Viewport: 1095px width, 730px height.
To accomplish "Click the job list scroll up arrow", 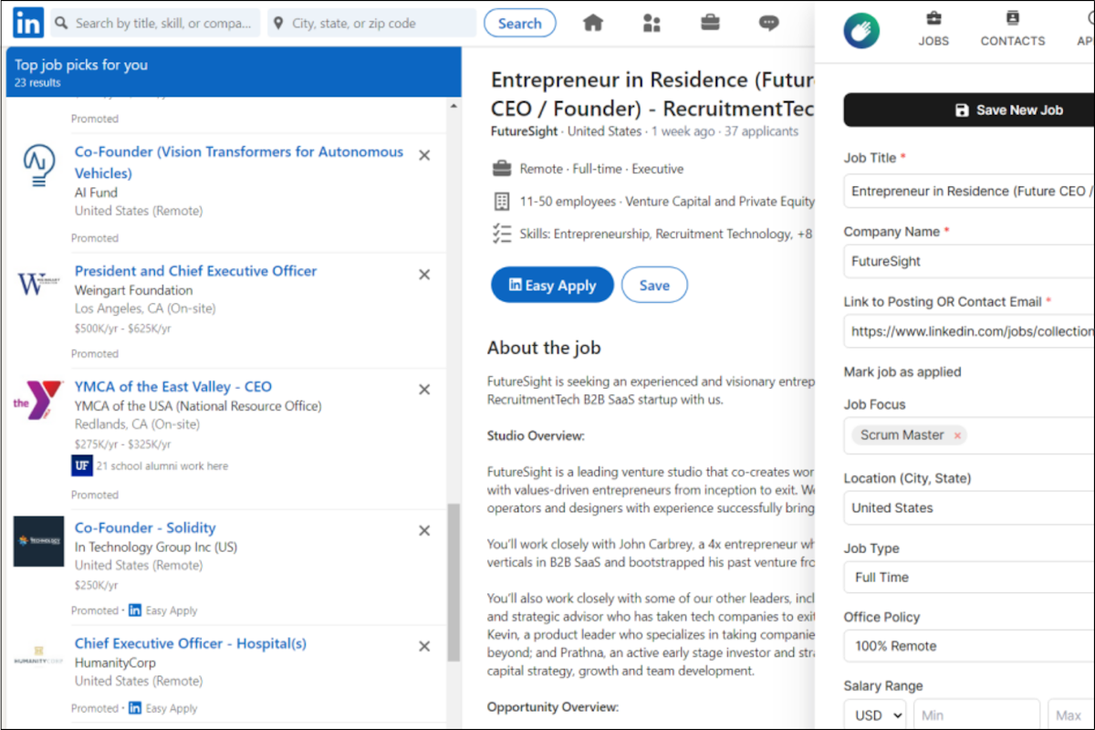I will (454, 107).
